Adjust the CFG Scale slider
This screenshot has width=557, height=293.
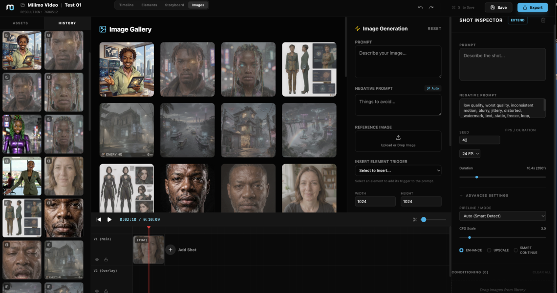[x=469, y=237]
